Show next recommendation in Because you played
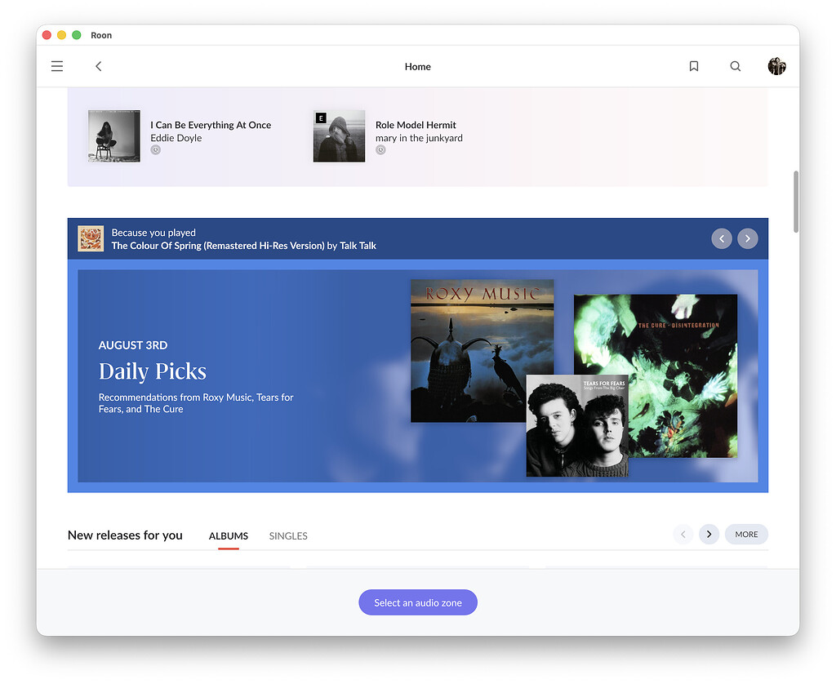 (748, 238)
